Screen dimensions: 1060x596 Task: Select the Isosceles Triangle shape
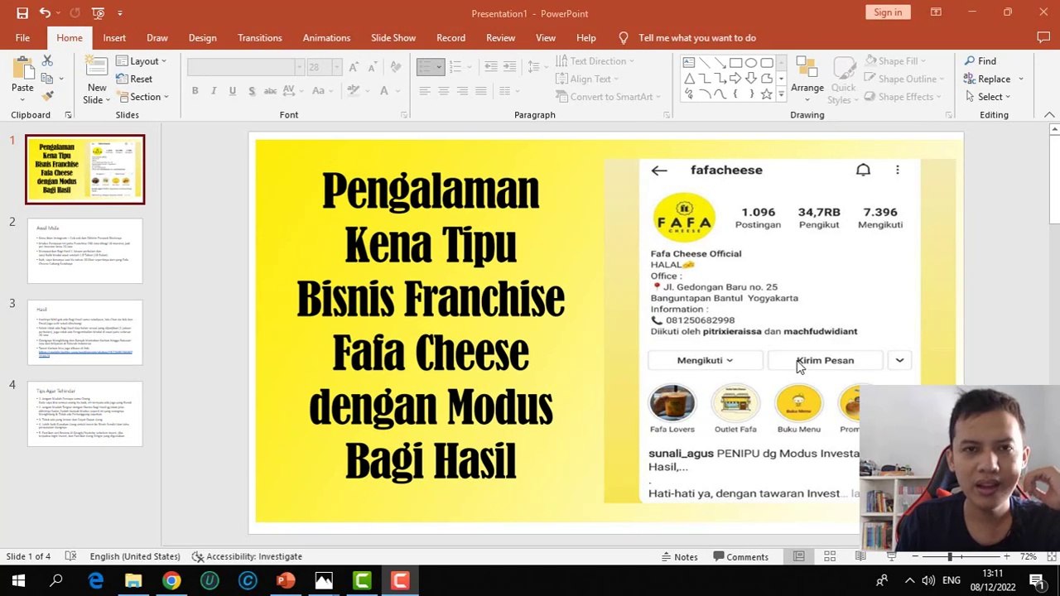tap(689, 79)
